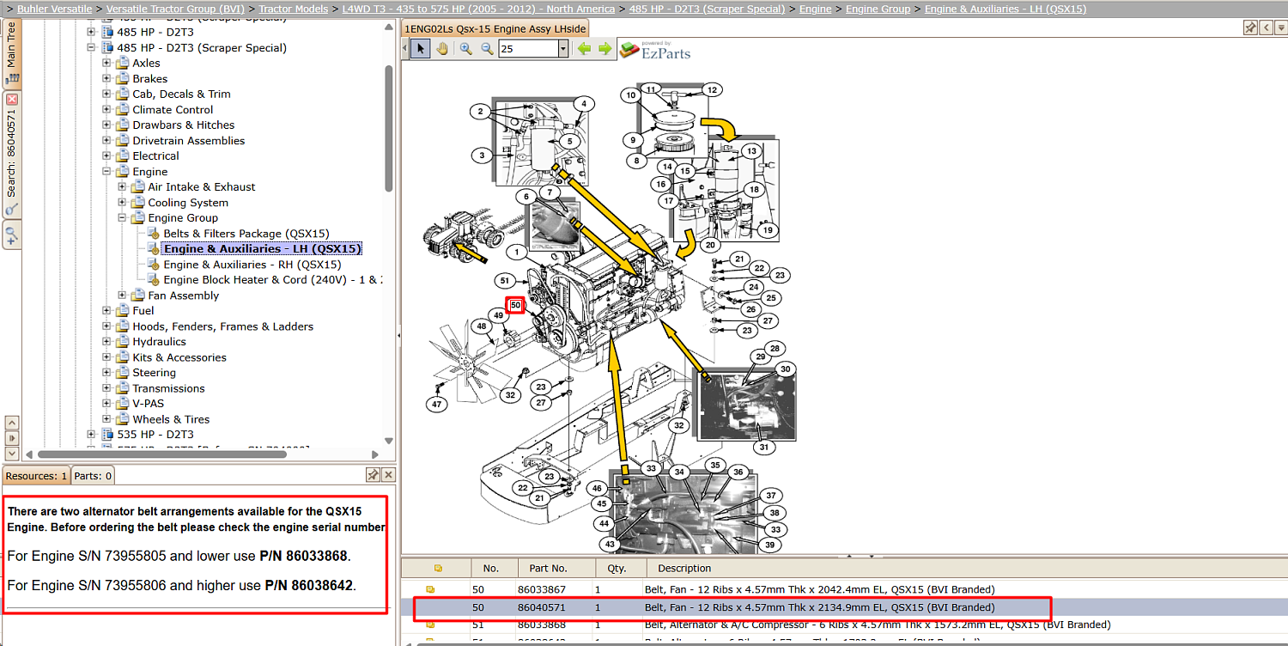Collapse the Engine Group folder
This screenshot has height=646, width=1288.
[x=122, y=218]
